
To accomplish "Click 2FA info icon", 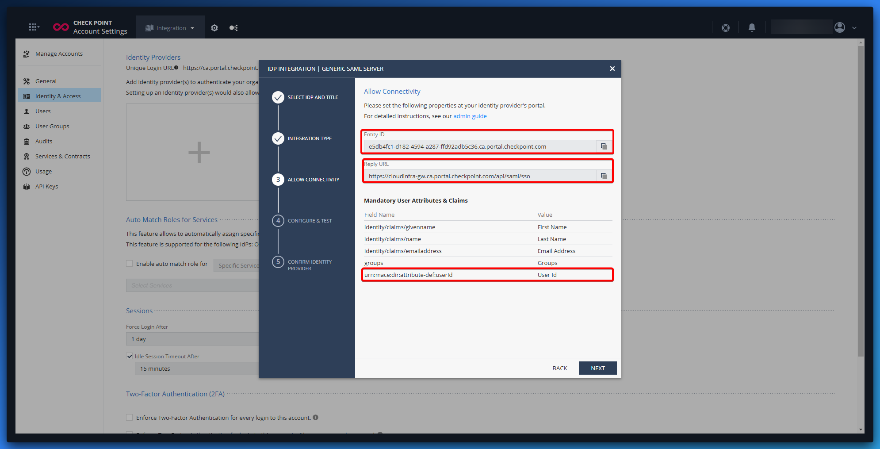I will (x=316, y=417).
